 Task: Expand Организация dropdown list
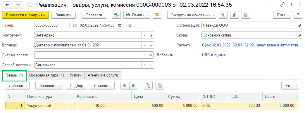click(x=293, y=25)
